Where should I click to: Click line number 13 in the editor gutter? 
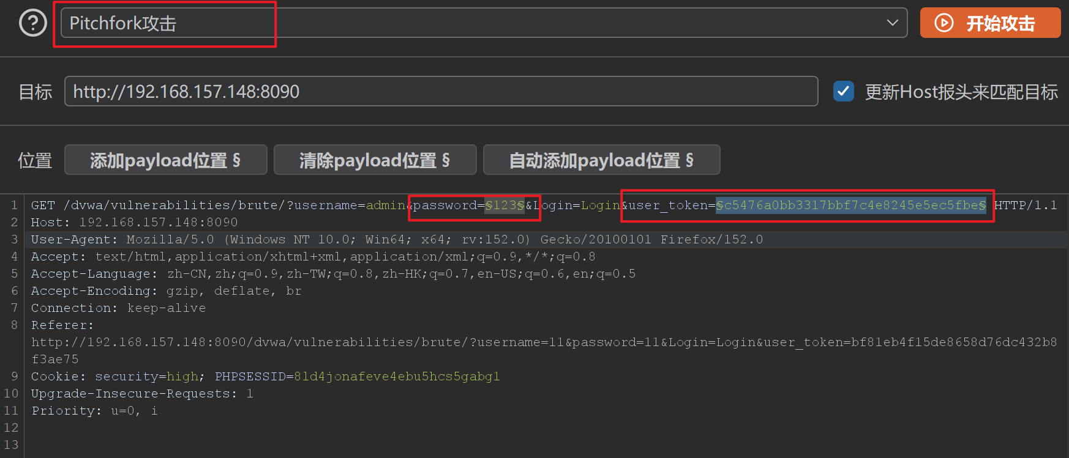pos(11,445)
